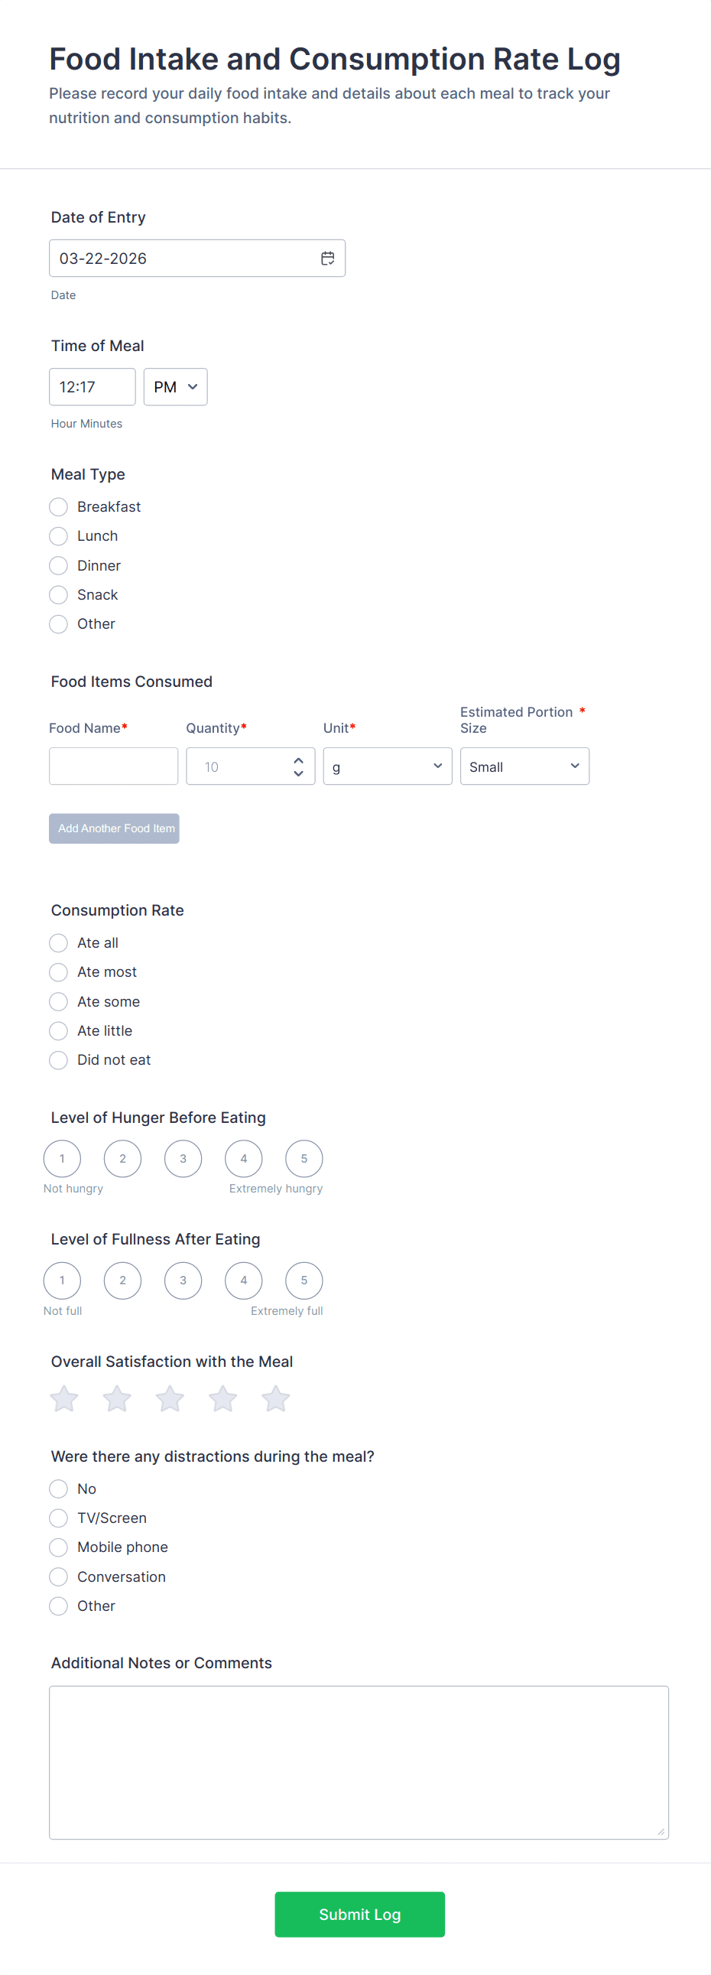The height and width of the screenshot is (1975, 711).
Task: Choose Did not eat option
Action: (x=58, y=1060)
